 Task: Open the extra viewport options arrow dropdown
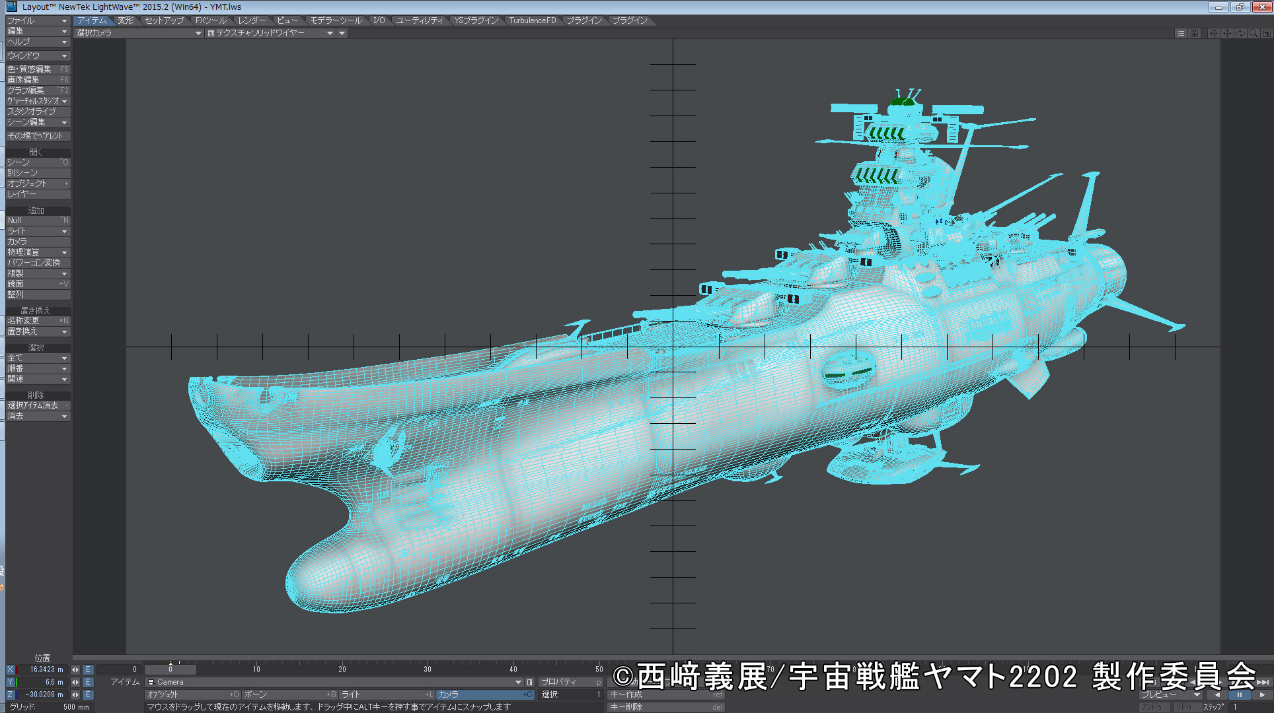tap(342, 33)
